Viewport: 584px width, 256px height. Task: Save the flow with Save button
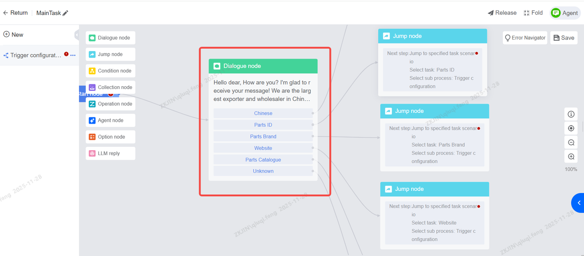coord(563,38)
